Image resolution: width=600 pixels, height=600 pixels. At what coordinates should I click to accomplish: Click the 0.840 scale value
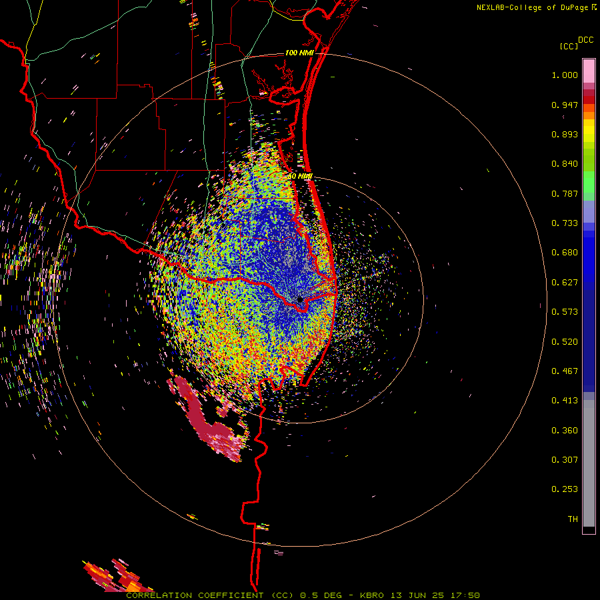pos(565,164)
